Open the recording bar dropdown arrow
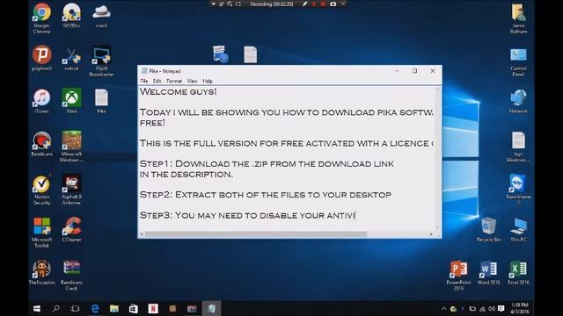 coord(213,4)
